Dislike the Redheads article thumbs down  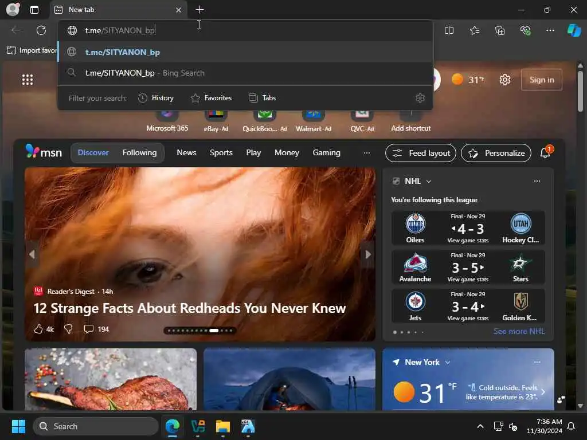[68, 329]
